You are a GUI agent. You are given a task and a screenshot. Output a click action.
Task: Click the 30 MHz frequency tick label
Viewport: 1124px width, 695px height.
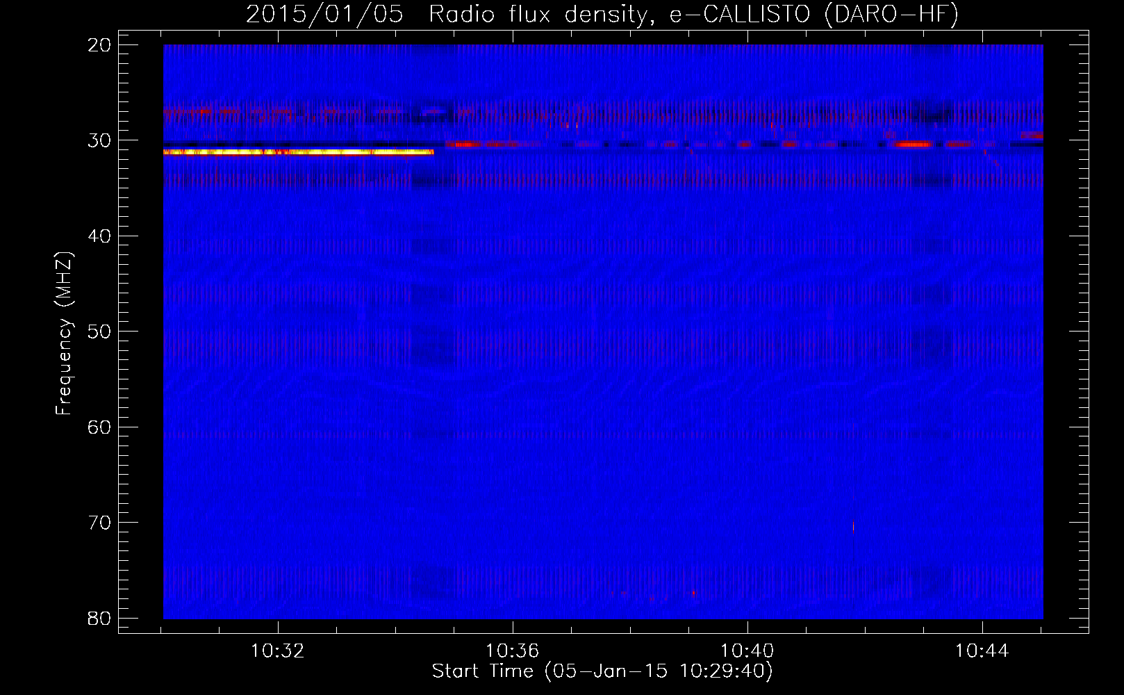pos(100,140)
